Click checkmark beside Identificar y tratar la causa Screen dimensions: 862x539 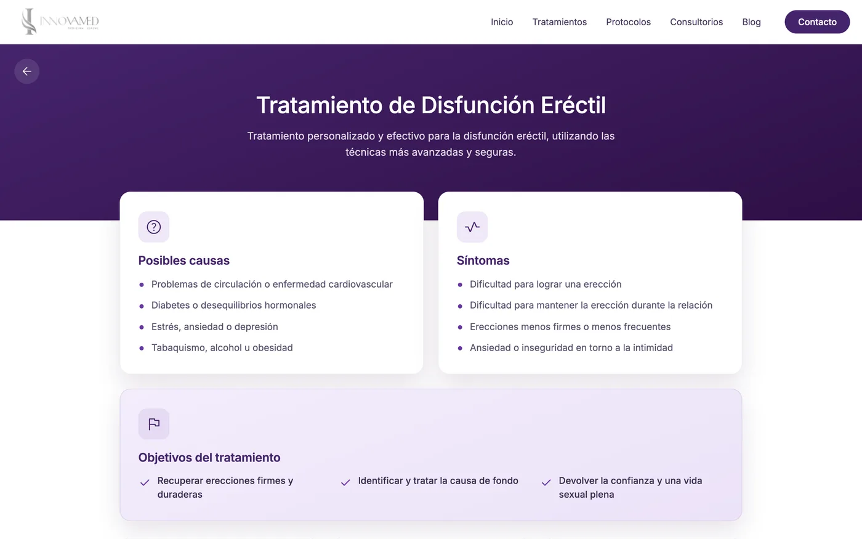tap(345, 482)
